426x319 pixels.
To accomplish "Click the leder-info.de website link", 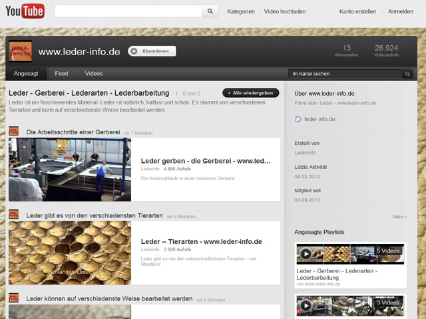I will point(319,119).
